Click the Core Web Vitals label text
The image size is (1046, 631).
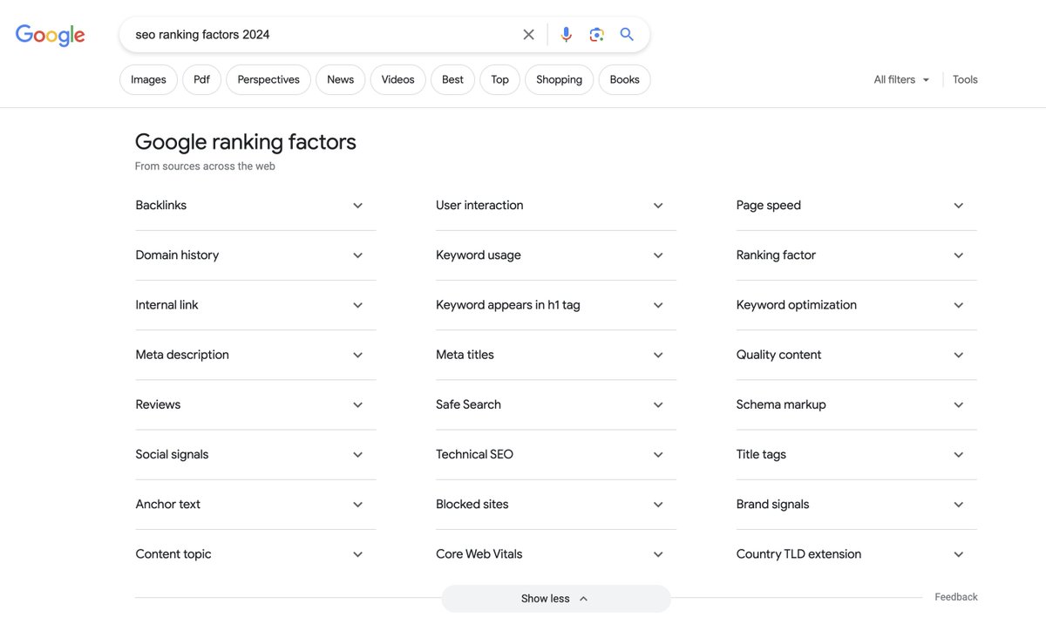coord(479,553)
